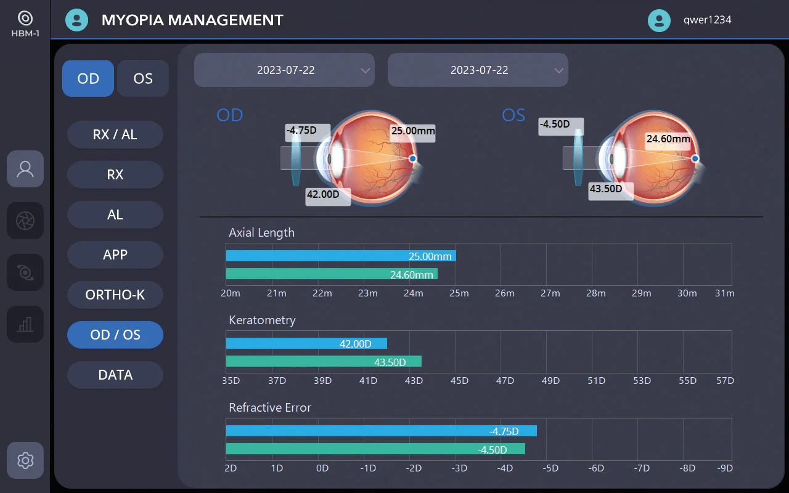This screenshot has height=493, width=789.
Task: Expand the second 2023-07-22 date dropdown
Action: coord(478,70)
